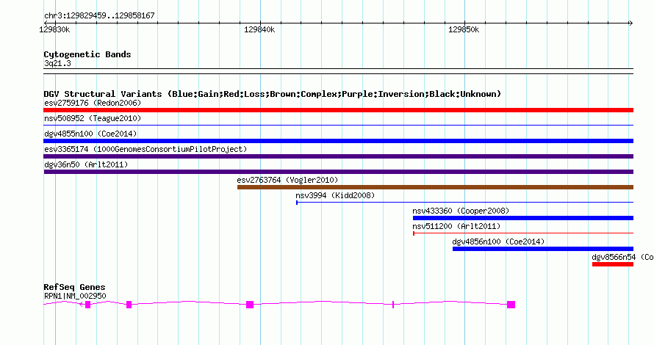The image size is (654, 345).
Task: Click the 129840k ruler tick label
Action: pos(259,29)
